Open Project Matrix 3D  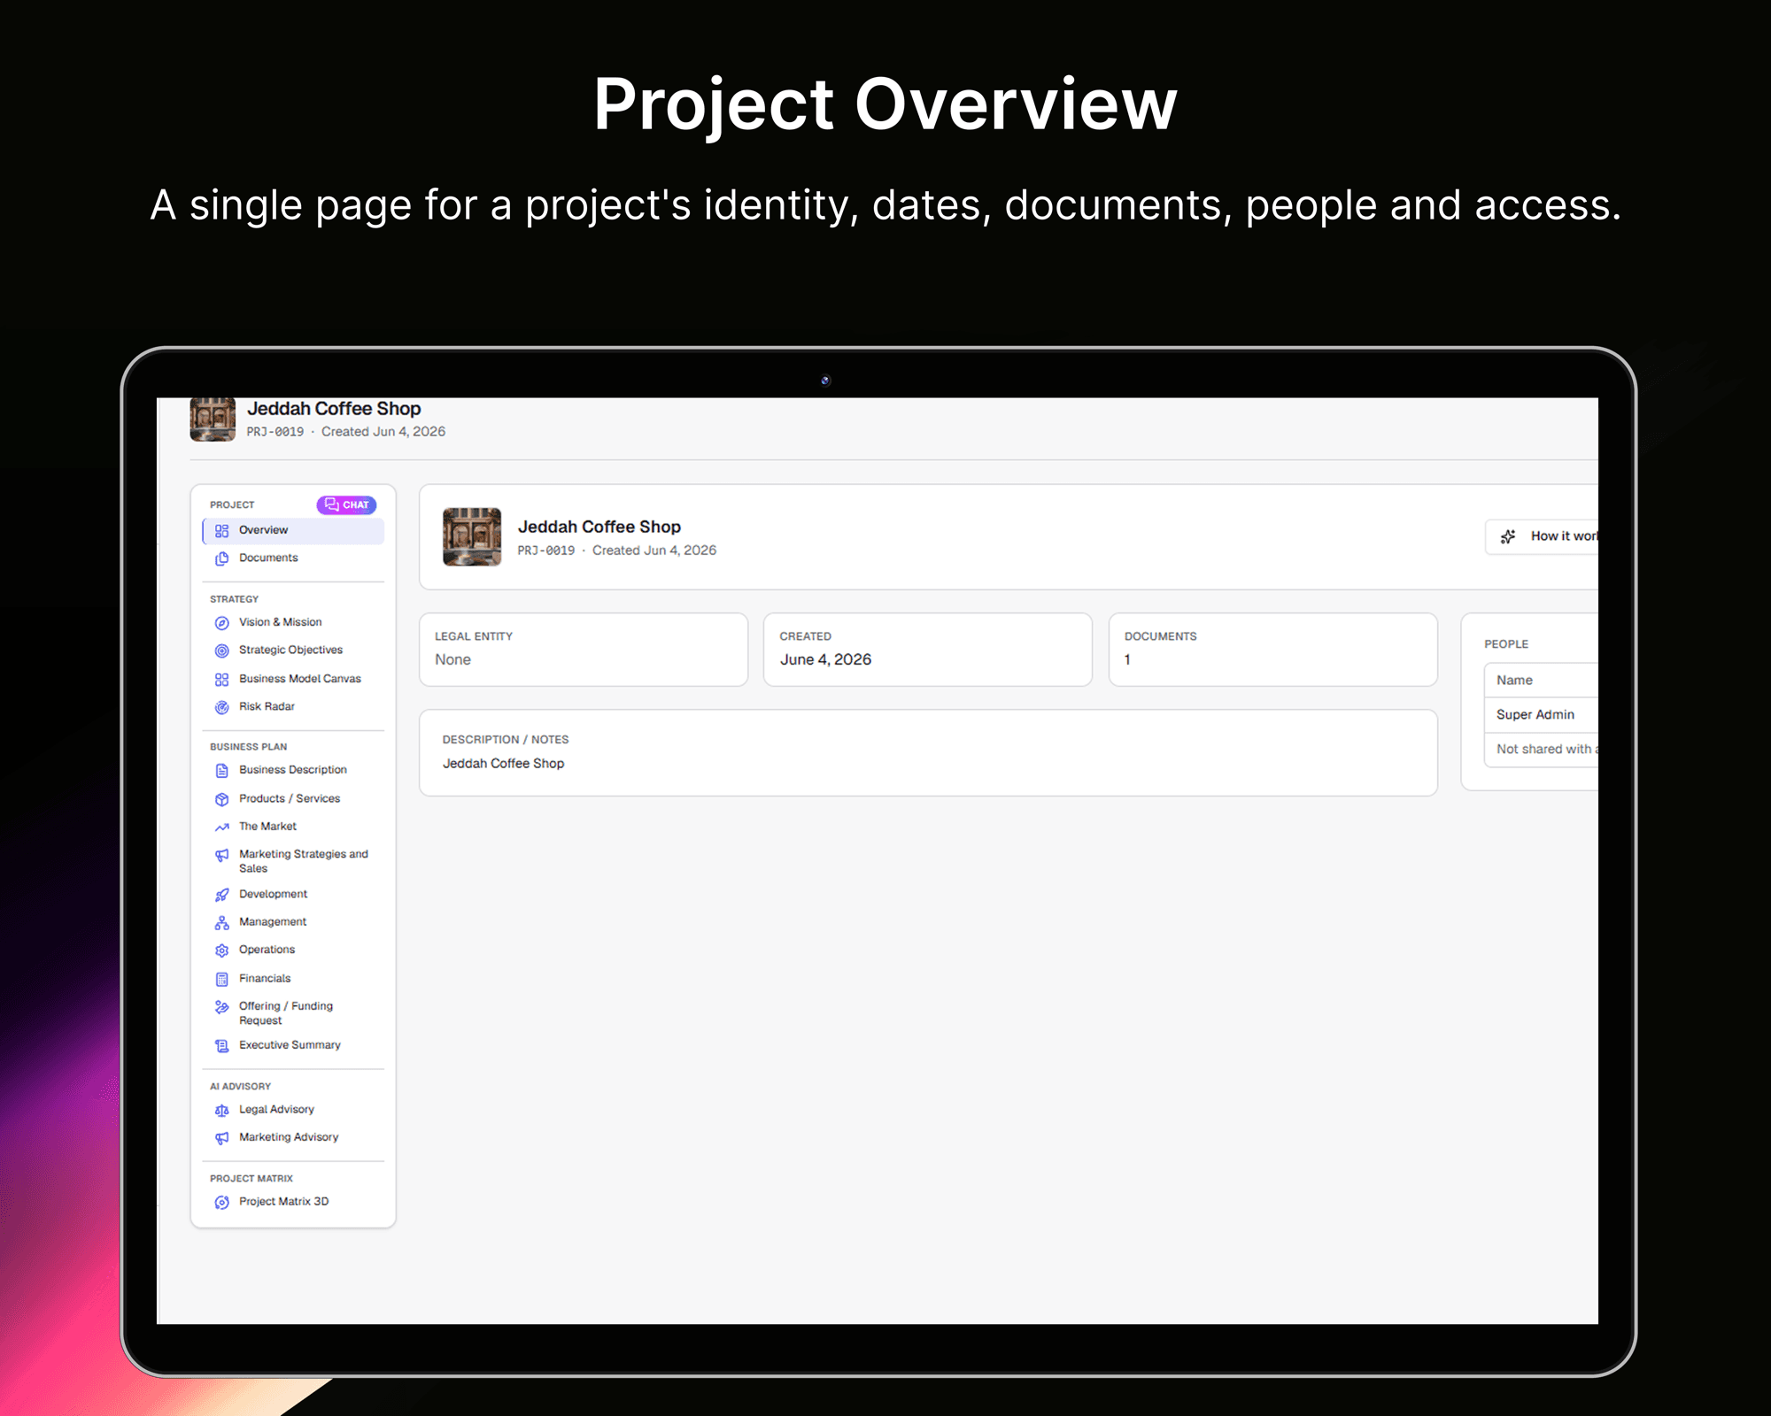pos(293,1201)
